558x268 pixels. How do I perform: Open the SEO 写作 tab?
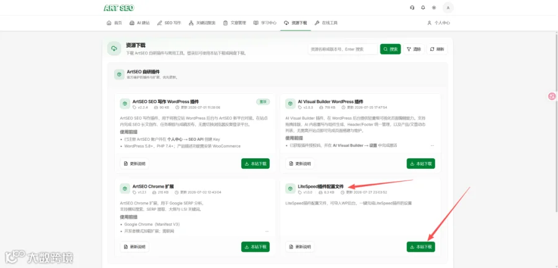pos(169,23)
